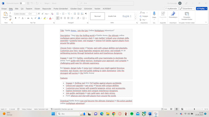
Task: Click the Ara search box in title bar
Action: [105, 3]
